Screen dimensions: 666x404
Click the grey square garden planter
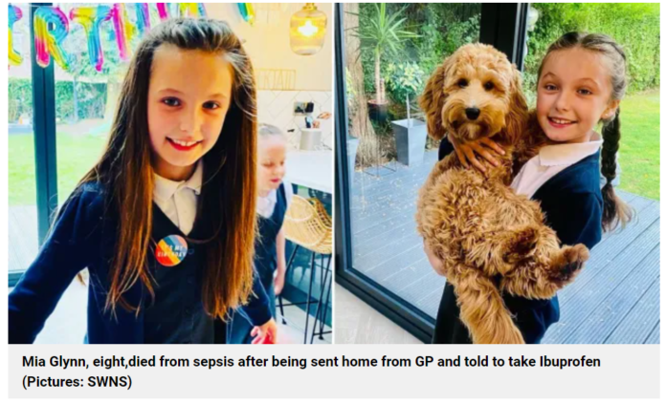[x=409, y=141]
